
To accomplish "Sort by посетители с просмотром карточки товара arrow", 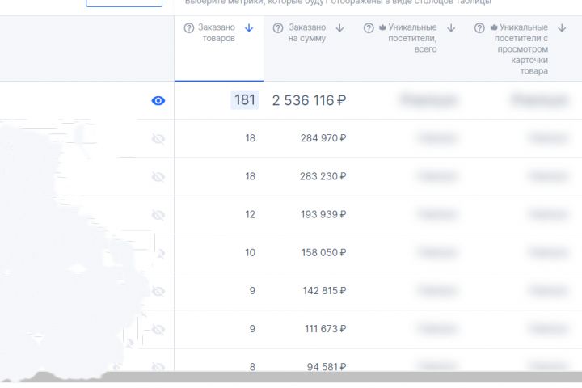I will (562, 27).
